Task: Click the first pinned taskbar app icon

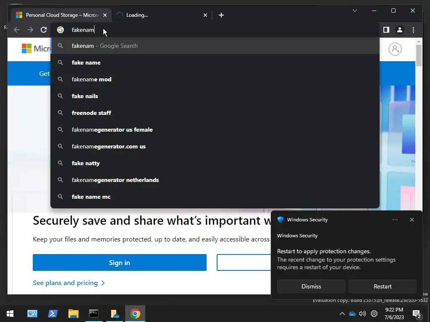Action: (32, 314)
